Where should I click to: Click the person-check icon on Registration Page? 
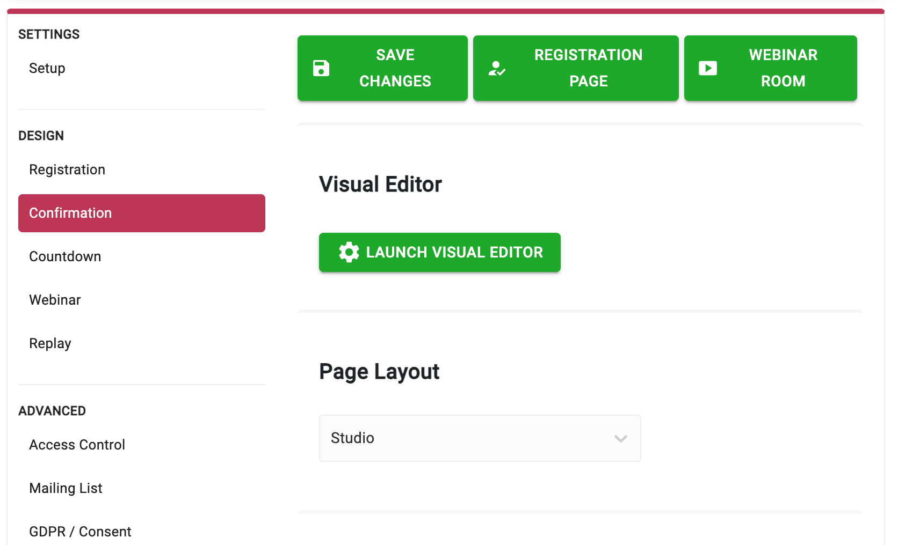497,68
